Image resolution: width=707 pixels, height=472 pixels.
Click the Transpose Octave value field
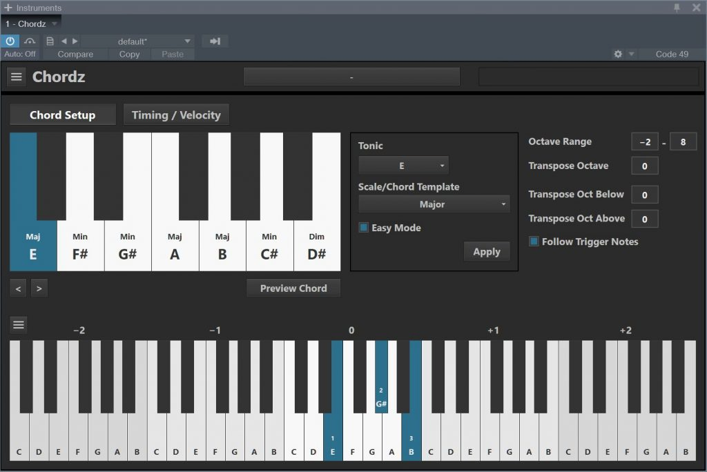(645, 166)
